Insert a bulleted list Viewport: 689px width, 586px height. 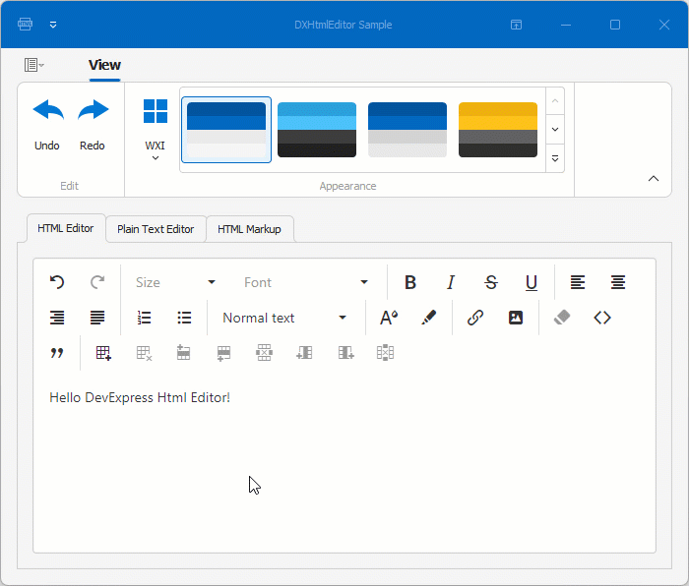tap(184, 318)
